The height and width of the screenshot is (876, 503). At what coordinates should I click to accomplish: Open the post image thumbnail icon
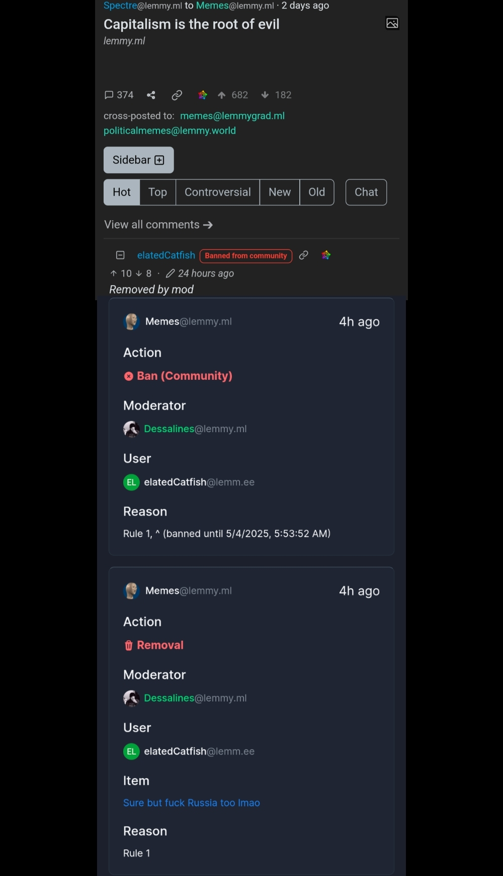[x=392, y=23]
